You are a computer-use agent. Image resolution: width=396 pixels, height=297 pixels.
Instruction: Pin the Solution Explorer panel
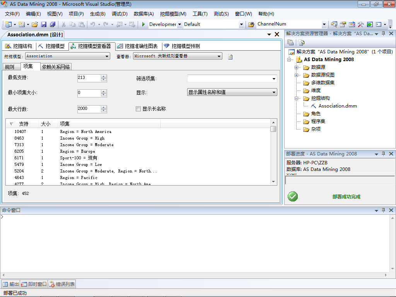383,34
